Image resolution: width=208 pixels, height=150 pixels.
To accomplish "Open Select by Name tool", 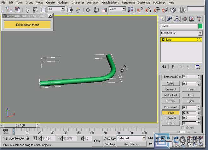I will coord(35,10).
